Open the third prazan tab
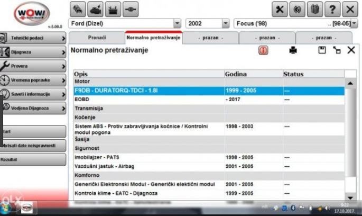The height and width of the screenshot is (216, 362). [323, 38]
